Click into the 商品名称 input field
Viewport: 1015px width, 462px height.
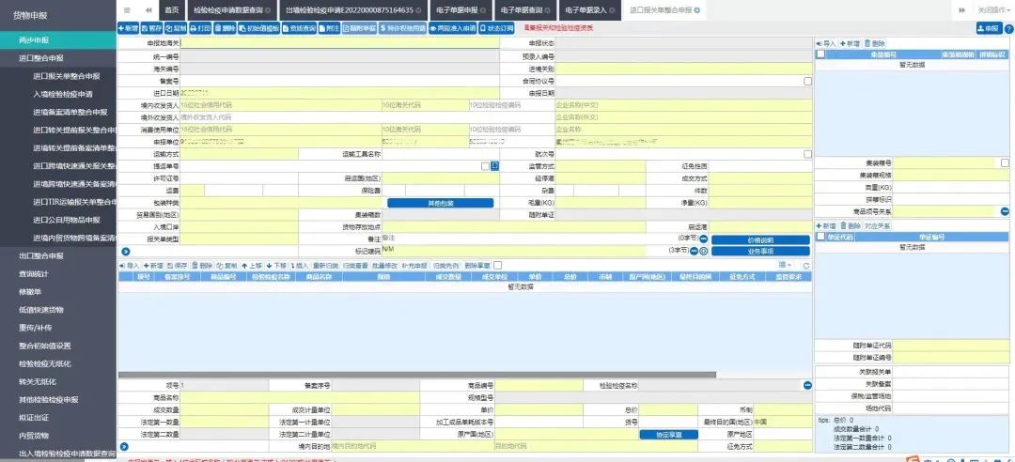[300, 397]
